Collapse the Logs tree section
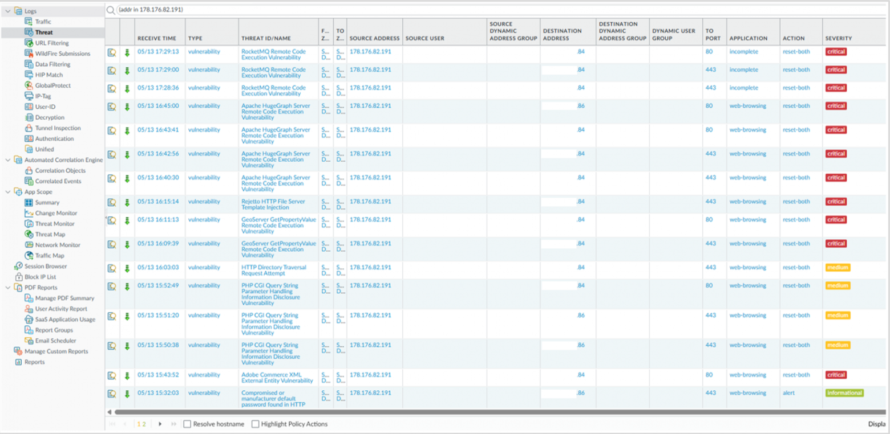890x434 pixels. coord(8,11)
